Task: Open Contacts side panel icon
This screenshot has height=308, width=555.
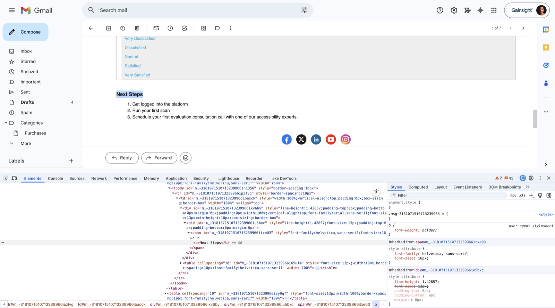Action: (x=546, y=83)
